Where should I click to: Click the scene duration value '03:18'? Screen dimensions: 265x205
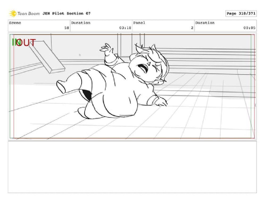click(125, 28)
